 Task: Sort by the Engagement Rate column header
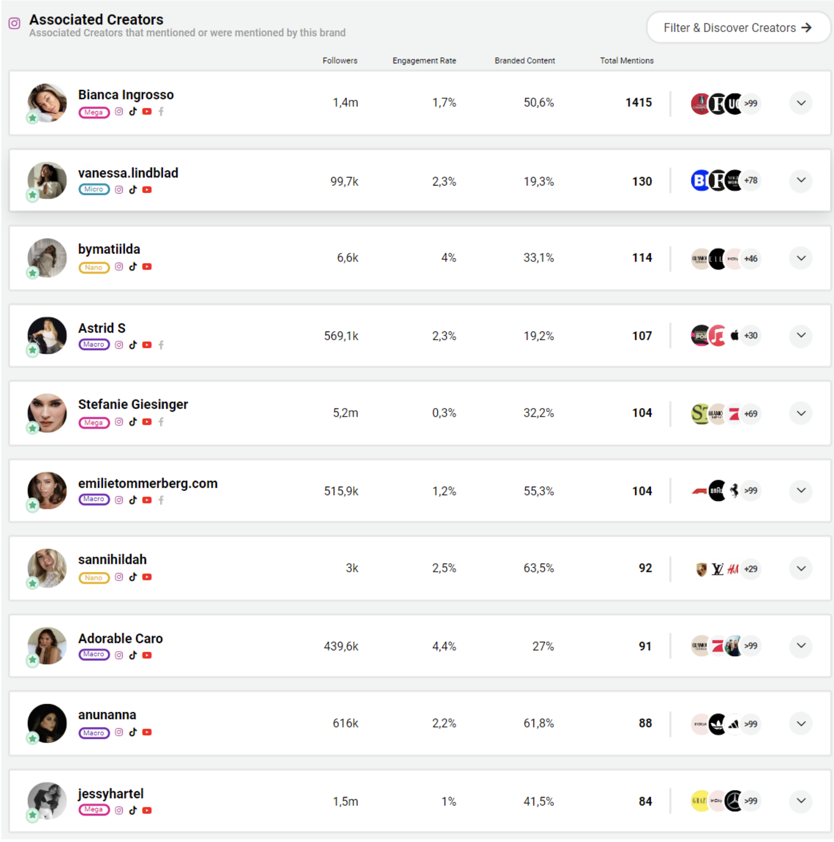(x=424, y=61)
